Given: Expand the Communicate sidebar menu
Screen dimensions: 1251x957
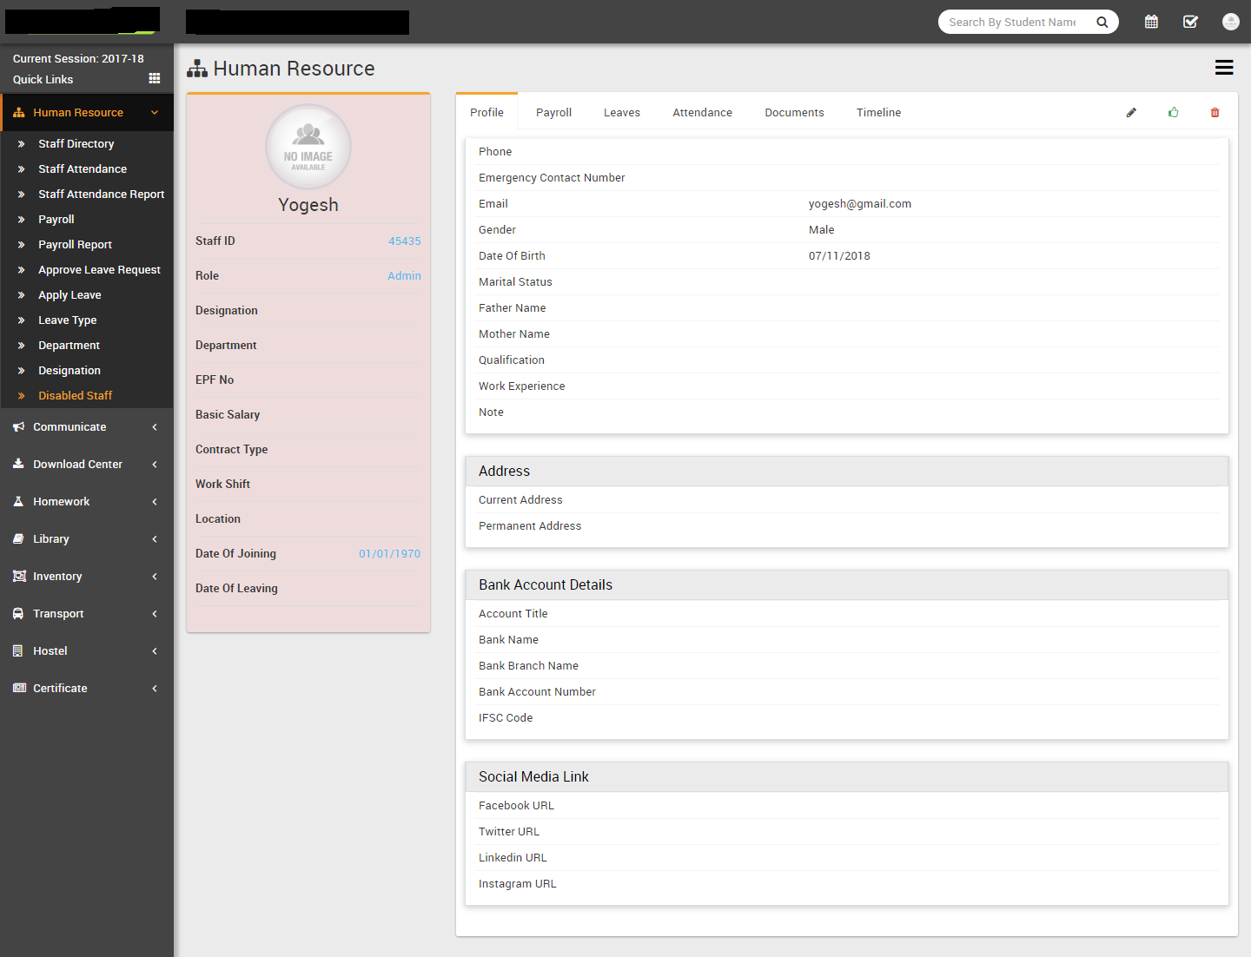Looking at the screenshot, I should (69, 427).
